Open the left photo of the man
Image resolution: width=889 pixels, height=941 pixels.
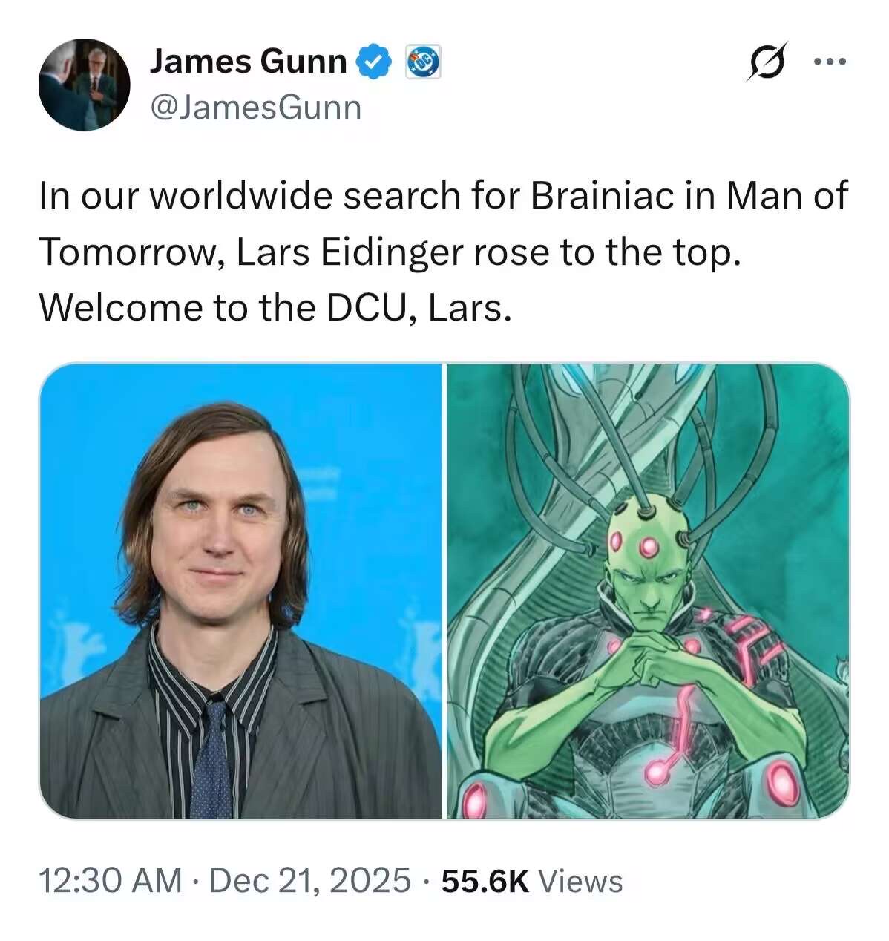click(240, 591)
